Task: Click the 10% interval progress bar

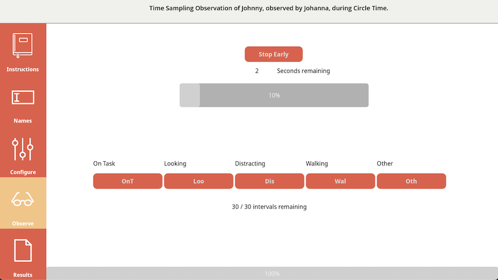Action: [274, 95]
